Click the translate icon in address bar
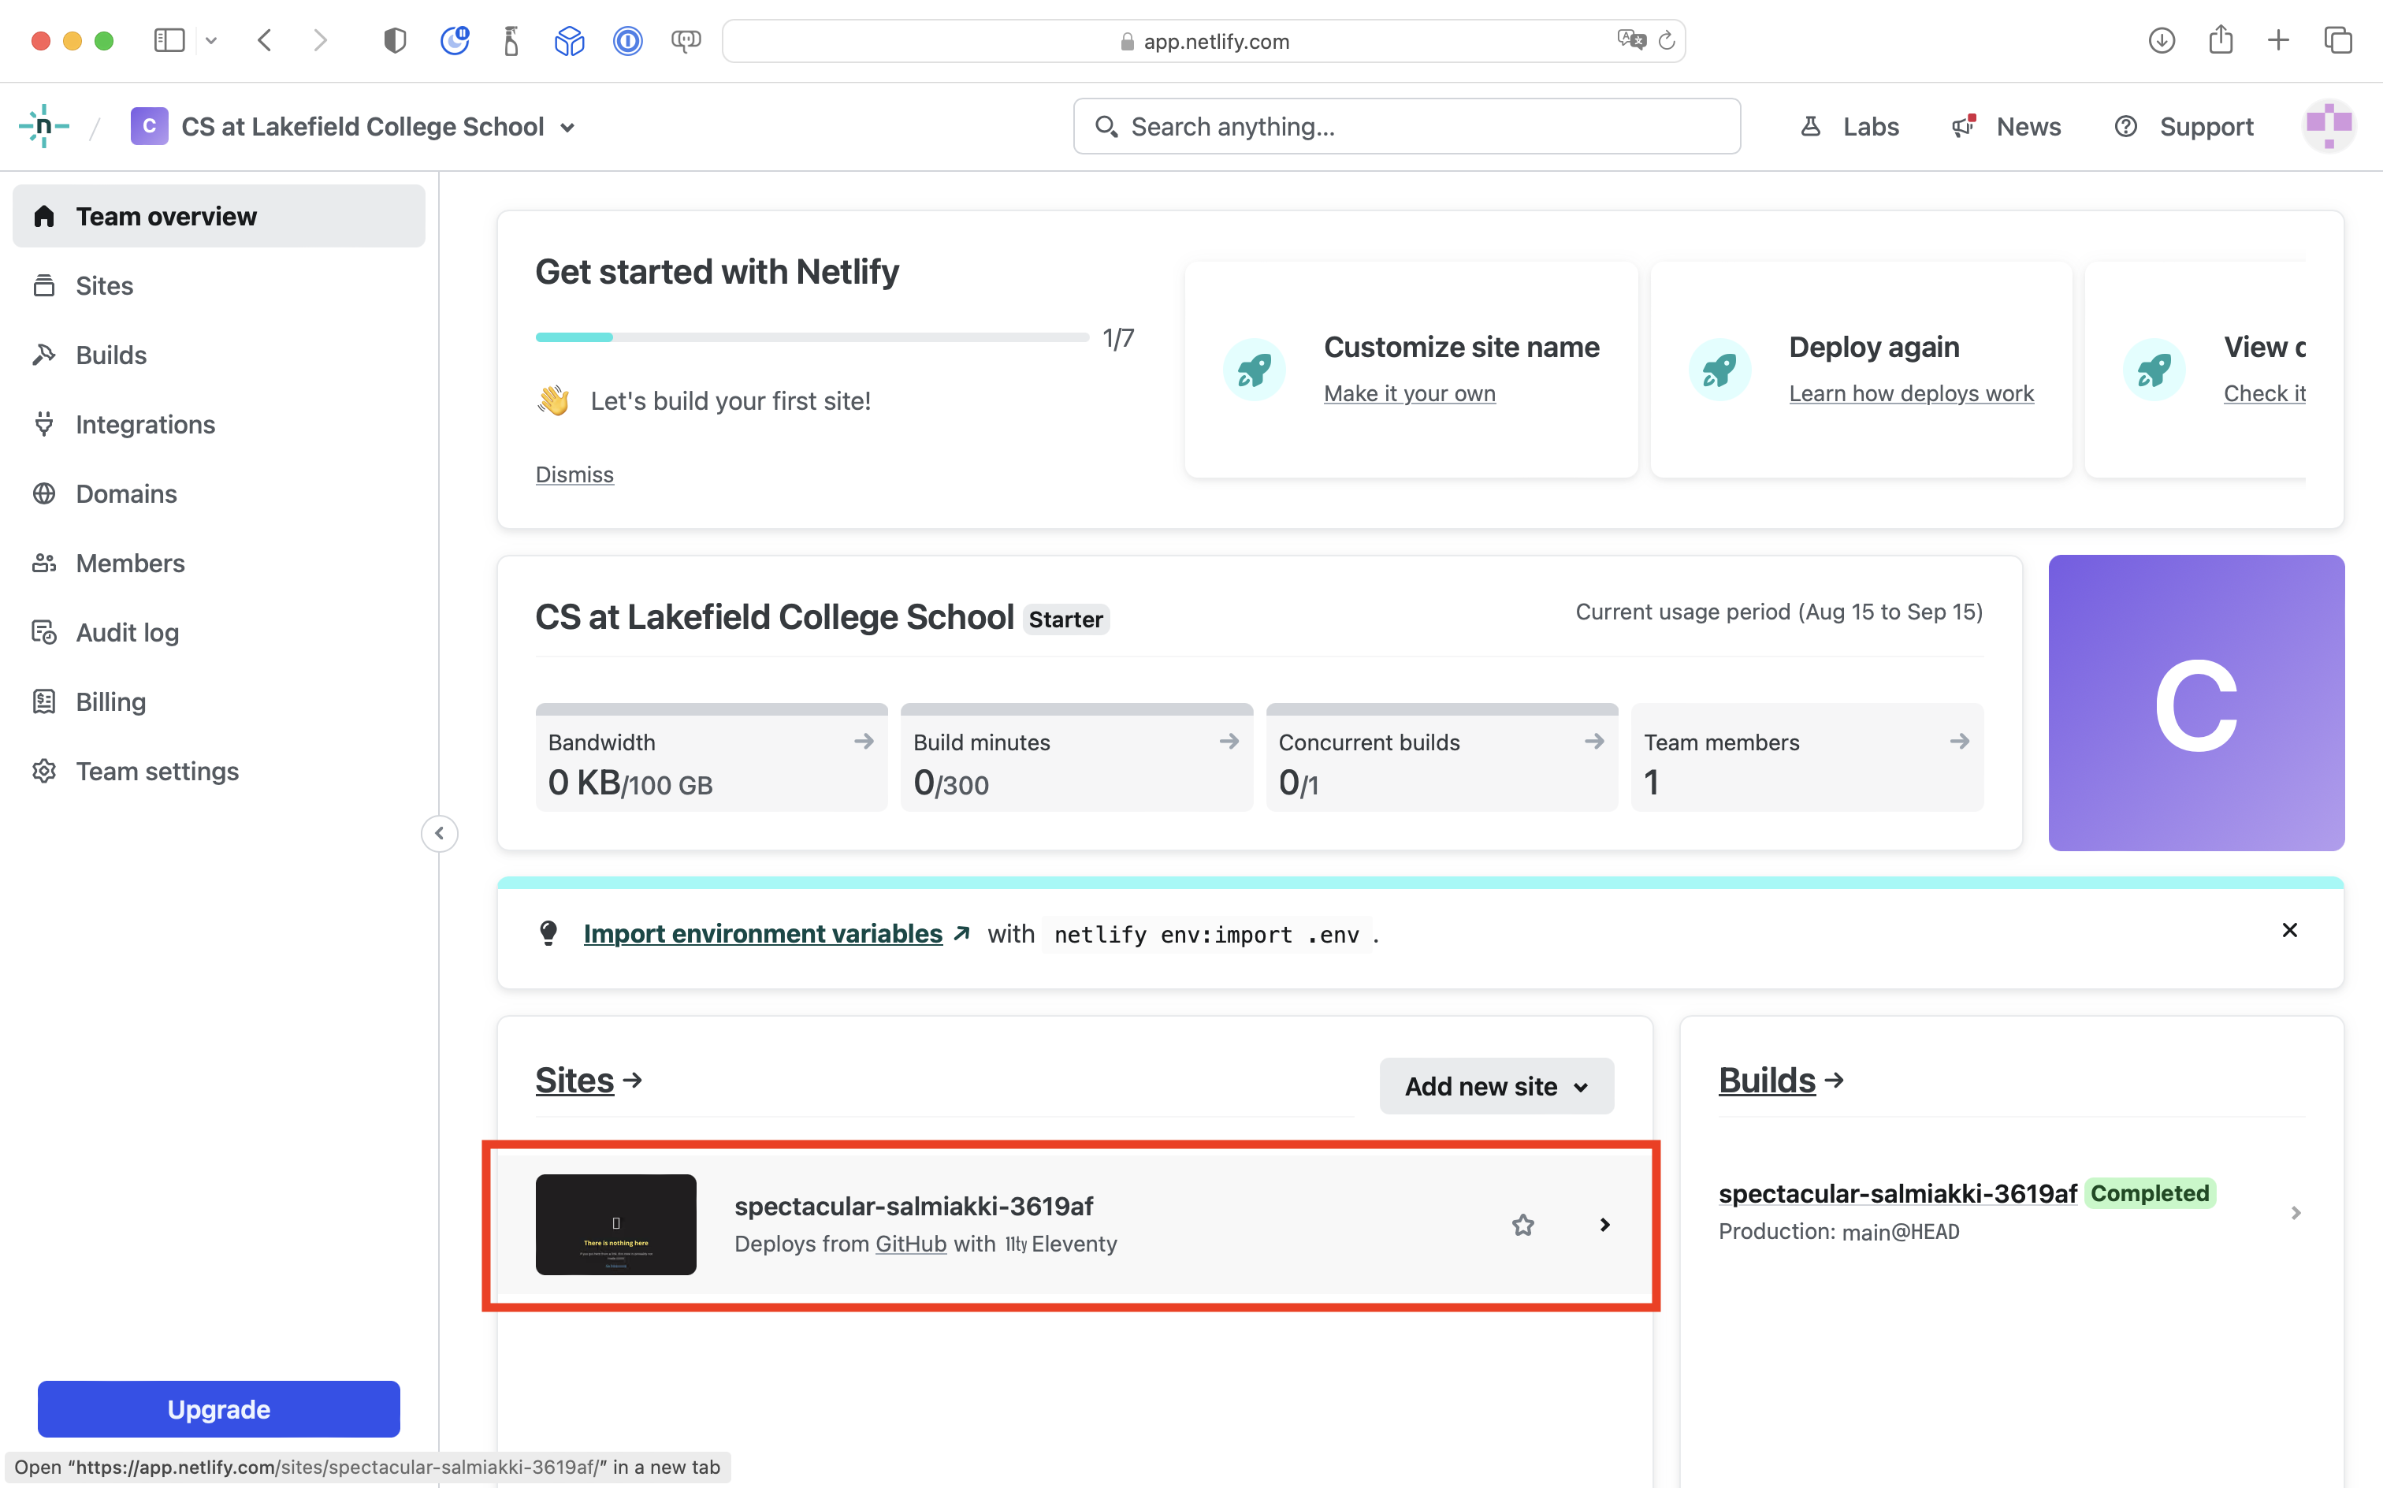 [x=1630, y=39]
